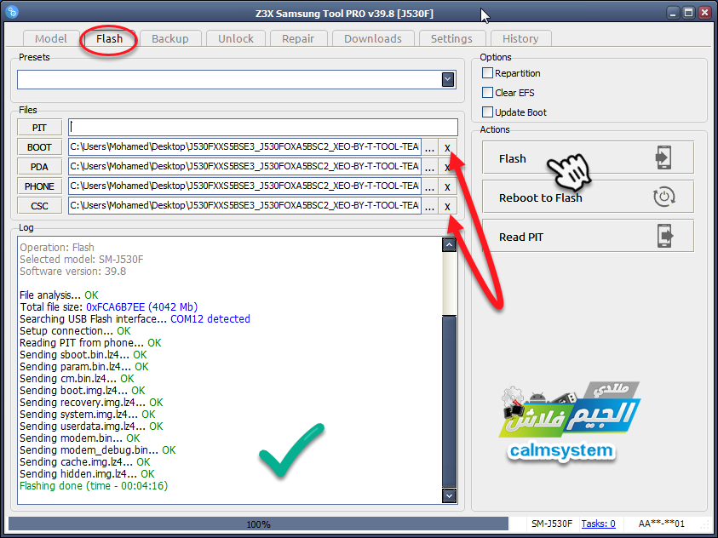This screenshot has height=538, width=718.
Task: Minimize the Z3X Samsung Tool window
Action: [673, 13]
